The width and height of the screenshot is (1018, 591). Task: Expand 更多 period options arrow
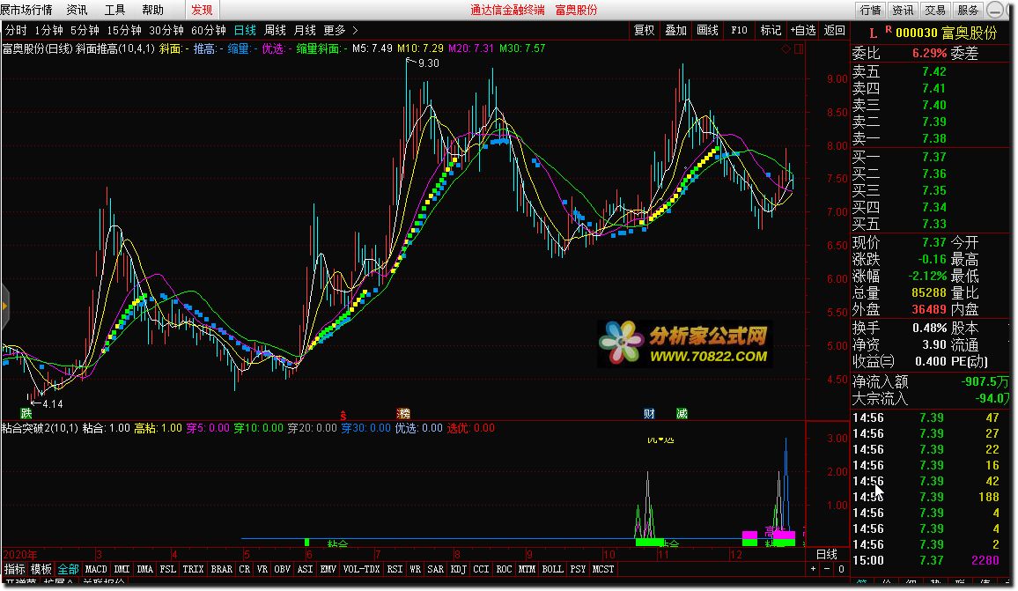pyautogui.click(x=355, y=31)
